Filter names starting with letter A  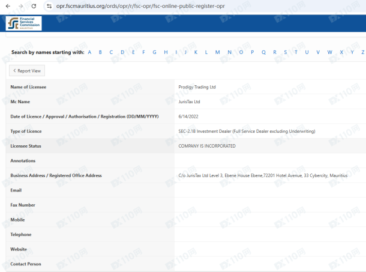pos(89,52)
